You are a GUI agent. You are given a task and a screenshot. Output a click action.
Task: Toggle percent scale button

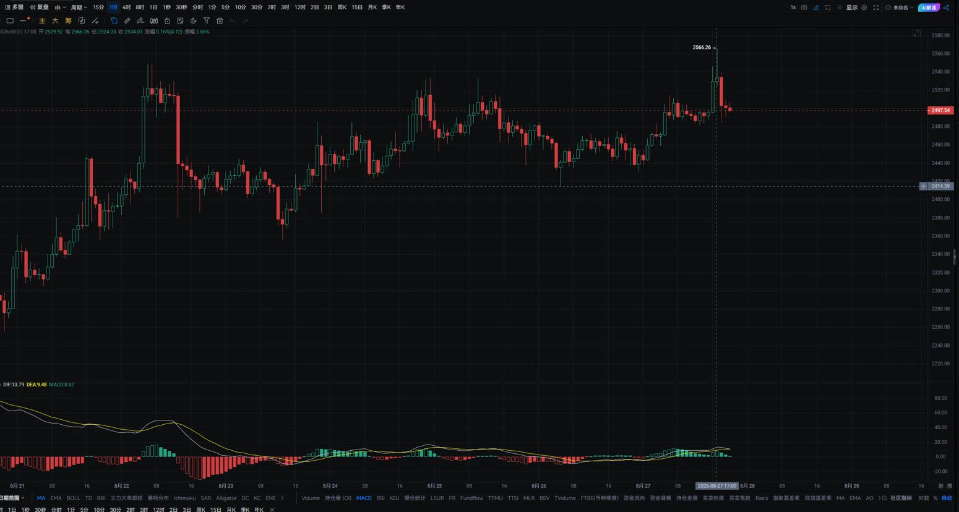[x=935, y=498]
